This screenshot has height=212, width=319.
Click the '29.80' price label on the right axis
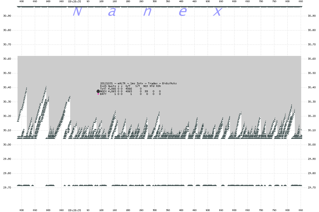312,173
